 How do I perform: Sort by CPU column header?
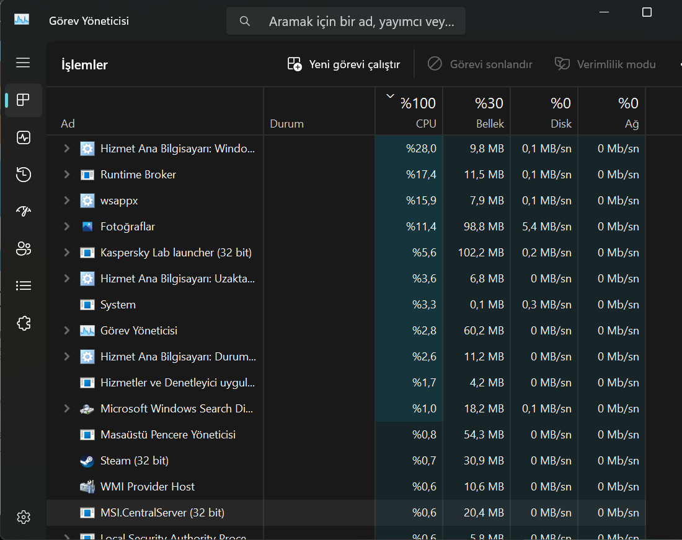coord(409,111)
